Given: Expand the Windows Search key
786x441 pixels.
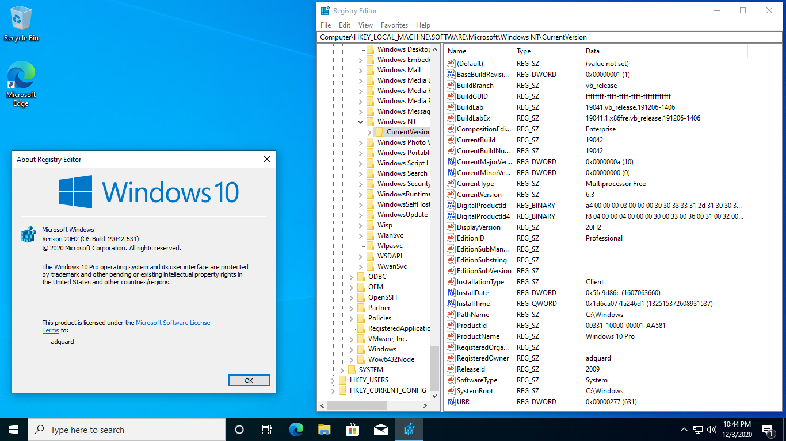Looking at the screenshot, I should (361, 173).
